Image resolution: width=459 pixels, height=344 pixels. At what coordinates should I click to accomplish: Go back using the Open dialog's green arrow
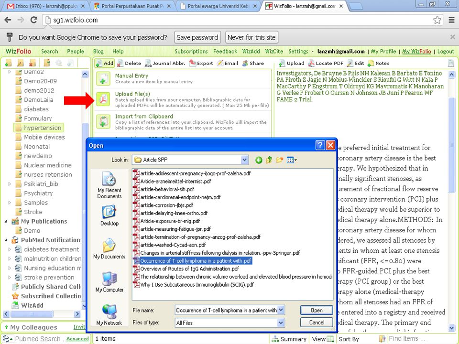tap(259, 160)
